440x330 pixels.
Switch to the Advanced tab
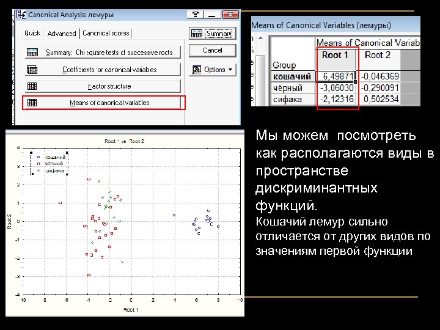62,34
